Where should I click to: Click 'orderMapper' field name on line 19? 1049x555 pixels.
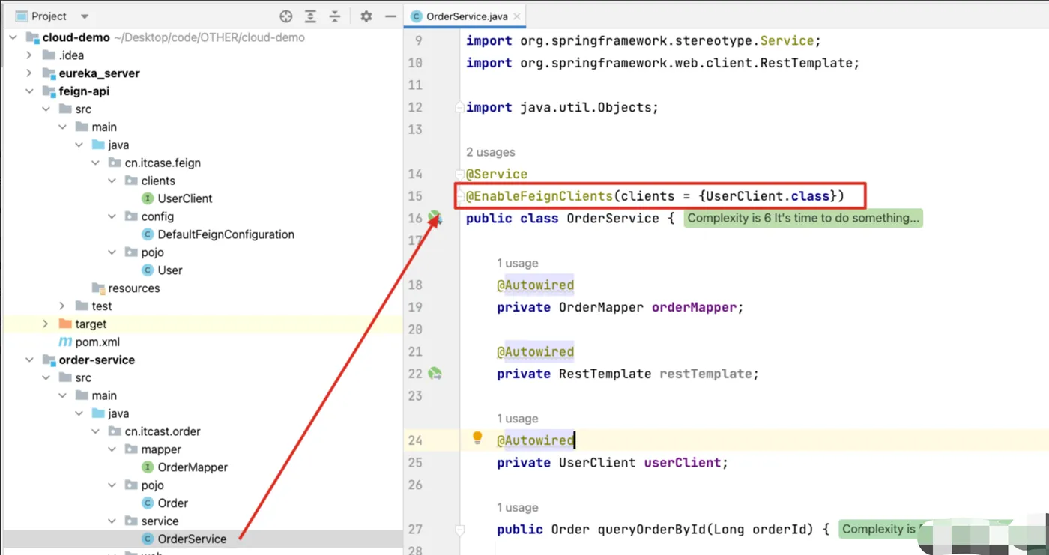(695, 307)
